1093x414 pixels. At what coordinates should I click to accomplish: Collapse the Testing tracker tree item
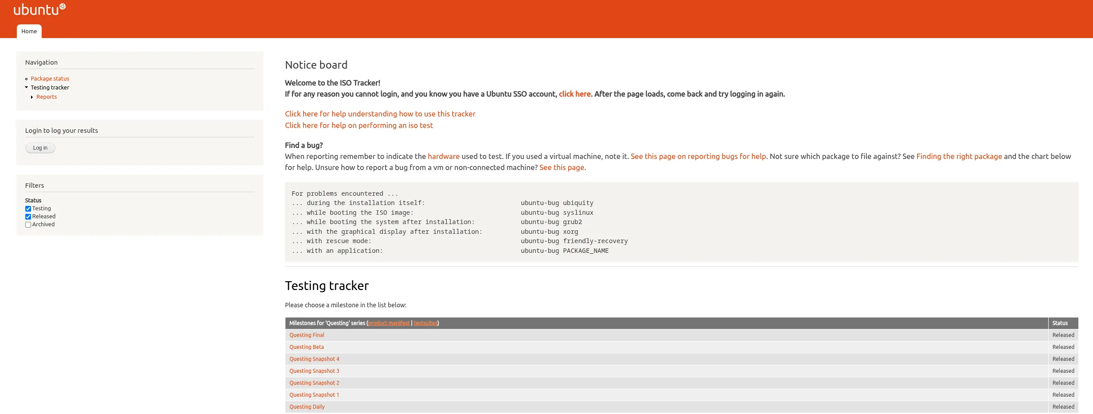coord(27,87)
